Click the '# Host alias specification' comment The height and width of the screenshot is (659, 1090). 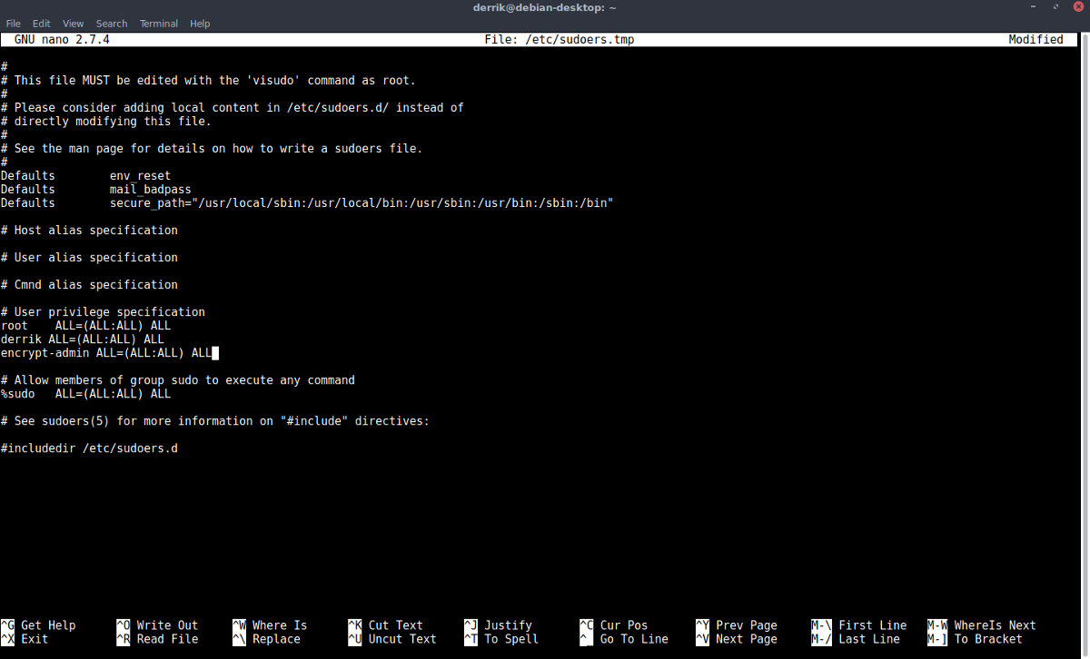(89, 231)
